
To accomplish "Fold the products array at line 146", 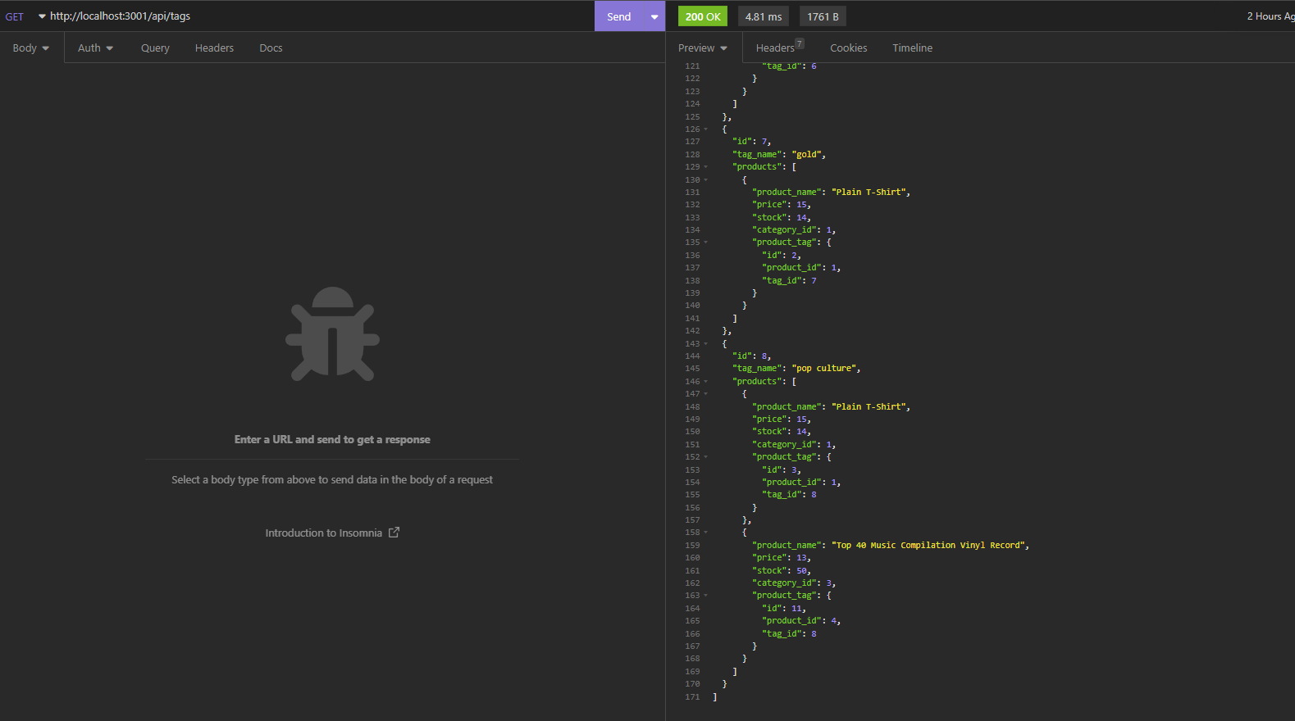I will (705, 382).
